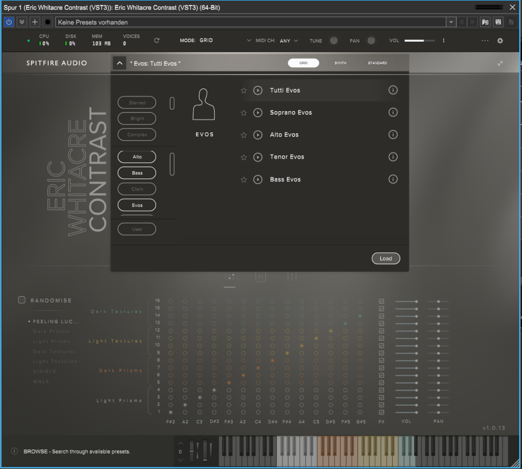
Task: Select the Starred filter button
Action: 137,103
